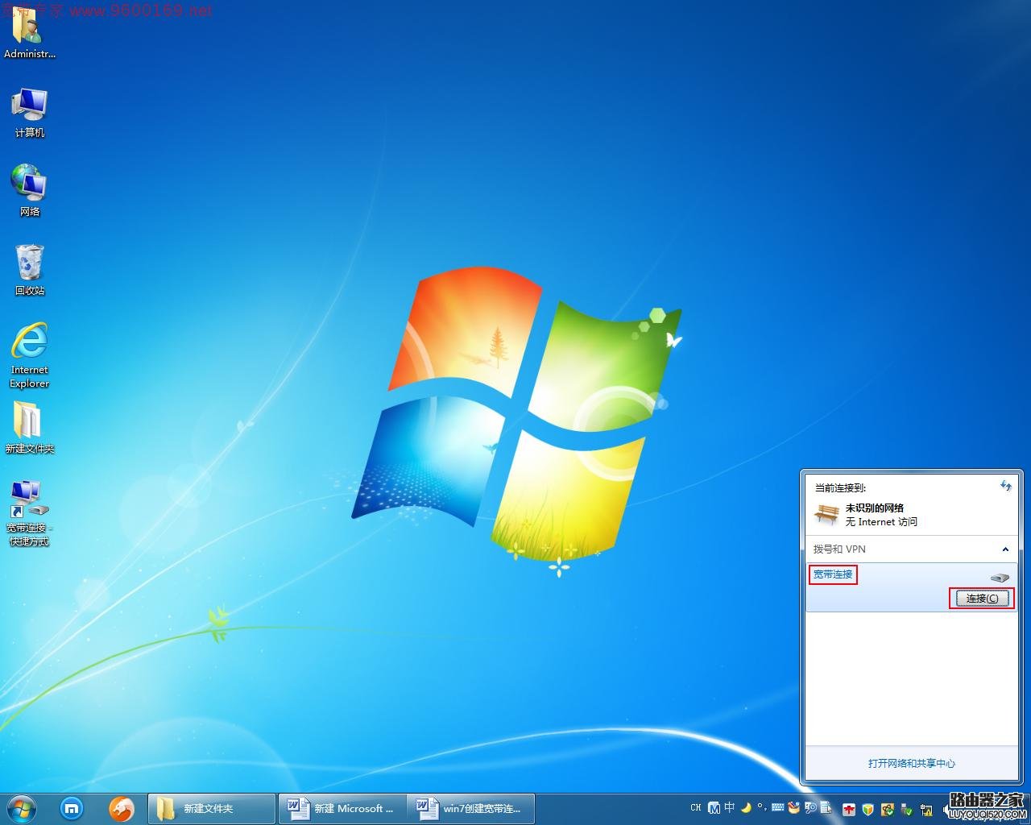The width and height of the screenshot is (1031, 825).
Task: Collapse the 拨号和 VPN section
Action: coord(1005,549)
